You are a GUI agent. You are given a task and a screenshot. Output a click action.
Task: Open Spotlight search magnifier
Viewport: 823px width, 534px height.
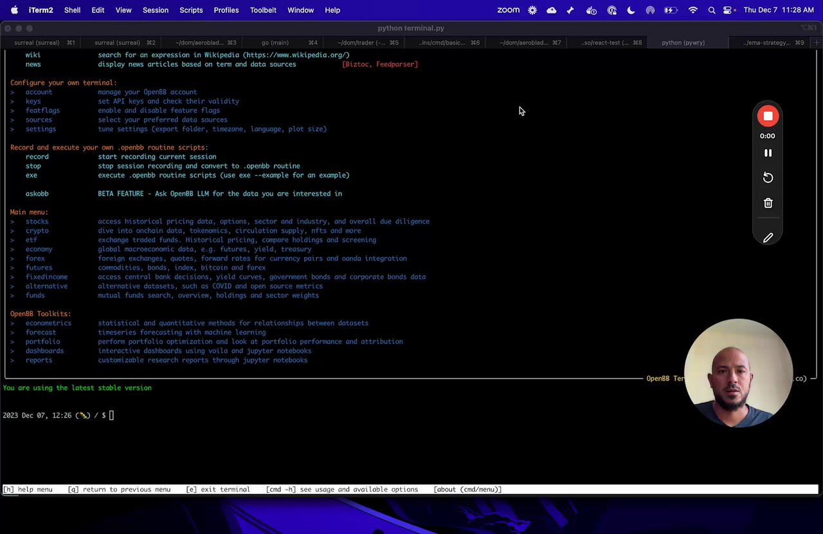coord(712,10)
